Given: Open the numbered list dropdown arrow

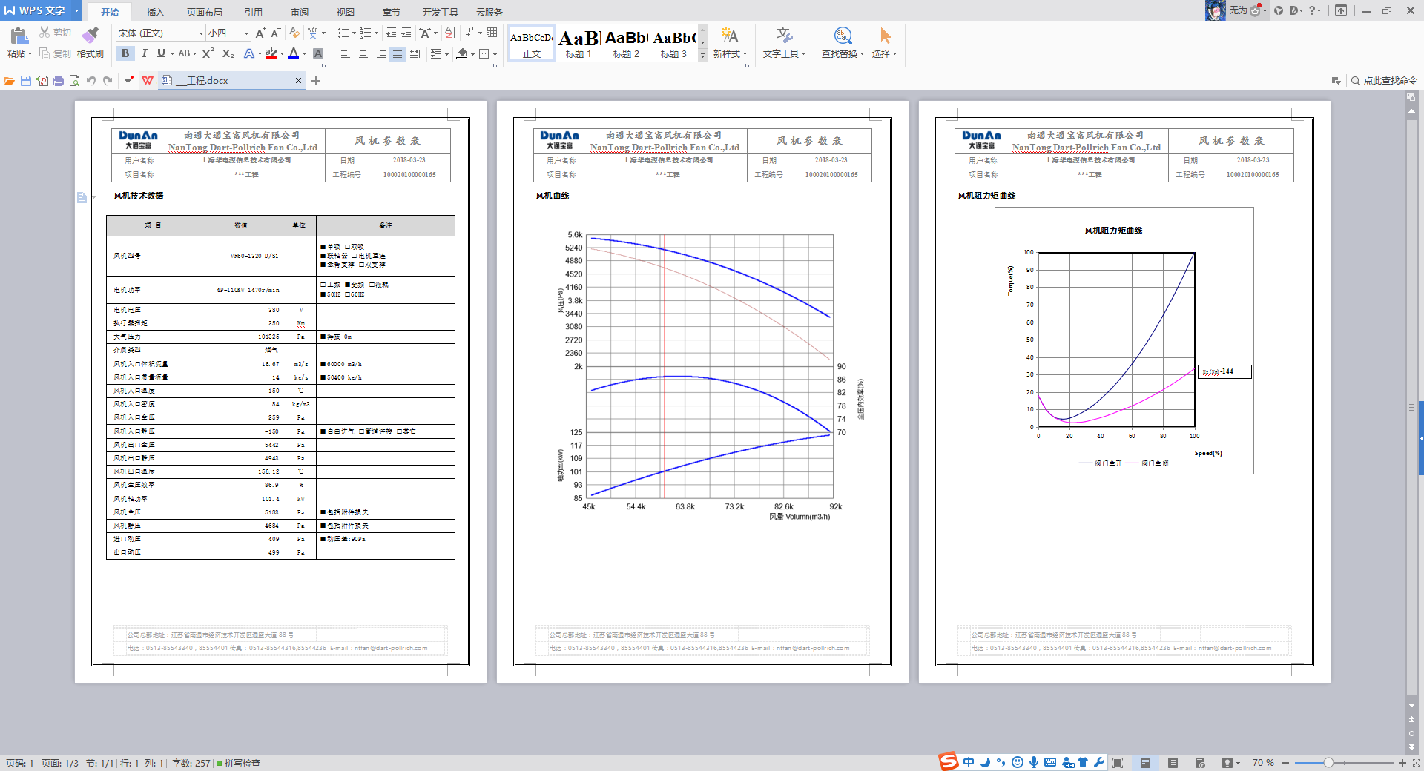Looking at the screenshot, I should [376, 33].
